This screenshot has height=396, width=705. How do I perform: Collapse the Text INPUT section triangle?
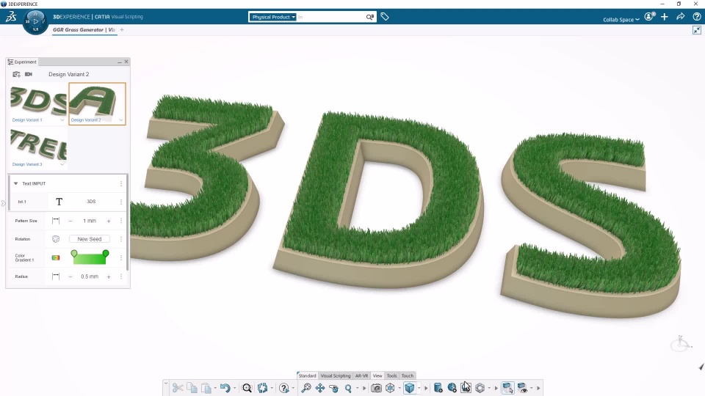(x=15, y=183)
